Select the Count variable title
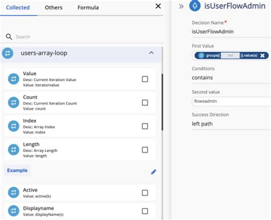271x220 pixels. (30, 97)
